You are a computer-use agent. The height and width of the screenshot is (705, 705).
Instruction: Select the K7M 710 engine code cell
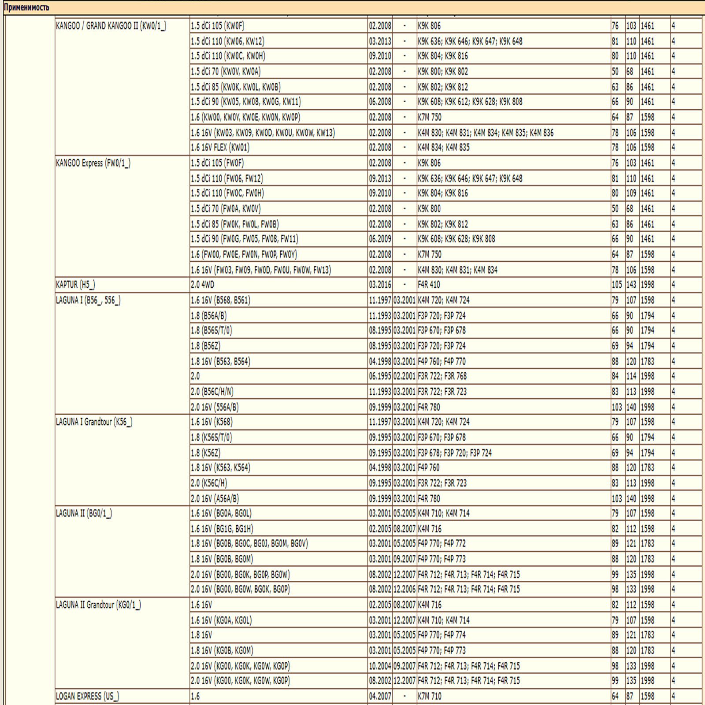click(429, 696)
